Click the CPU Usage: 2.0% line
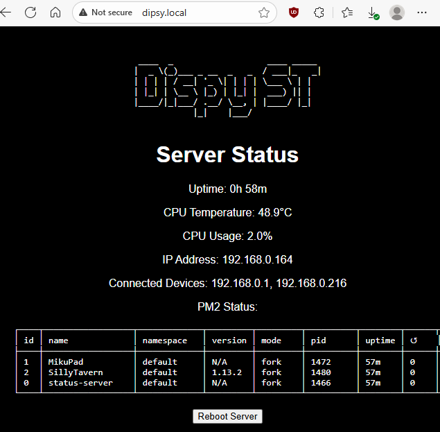The width and height of the screenshot is (440, 432). [x=227, y=236]
